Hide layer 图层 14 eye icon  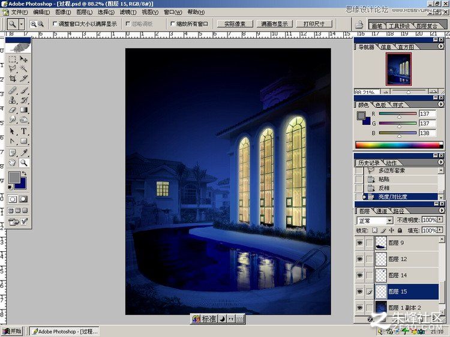pyautogui.click(x=359, y=275)
